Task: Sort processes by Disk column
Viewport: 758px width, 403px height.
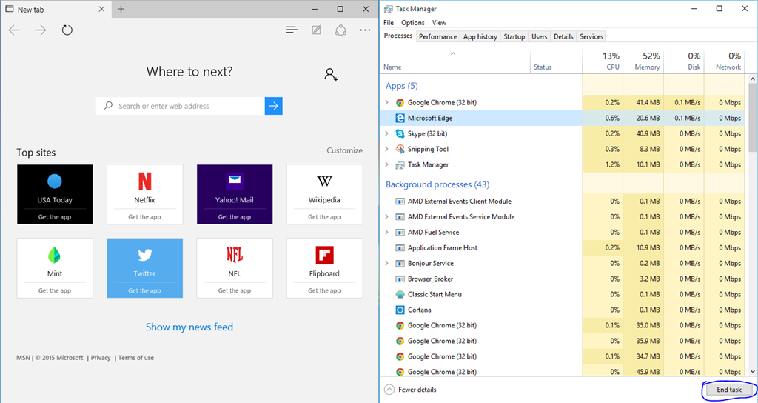Action: tap(684, 61)
